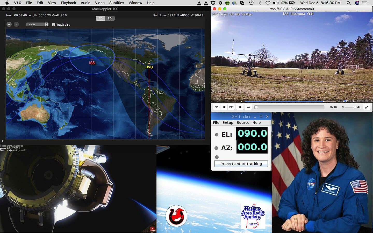373x233 pixels.
Task: Fast forward the VLC stream
Action: 231,107
